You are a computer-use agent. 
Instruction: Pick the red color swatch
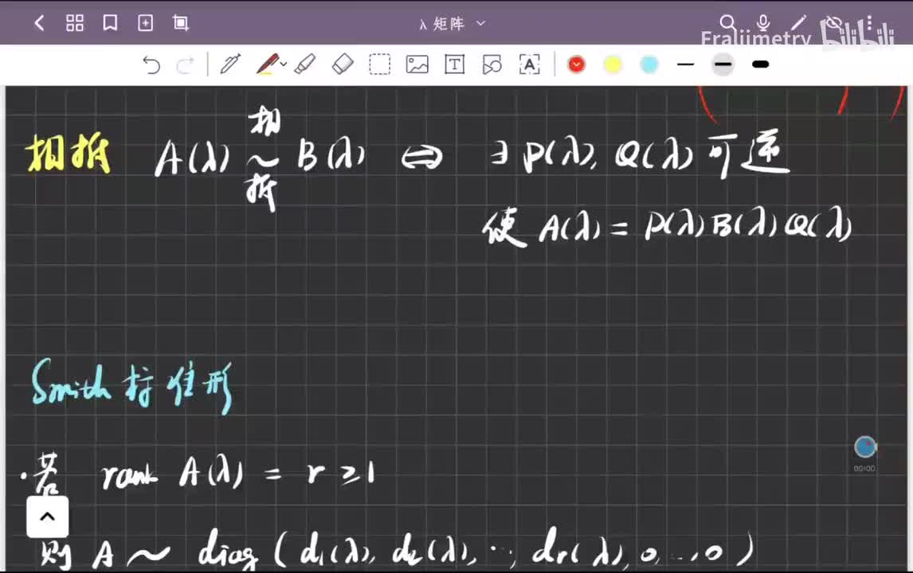coord(577,64)
